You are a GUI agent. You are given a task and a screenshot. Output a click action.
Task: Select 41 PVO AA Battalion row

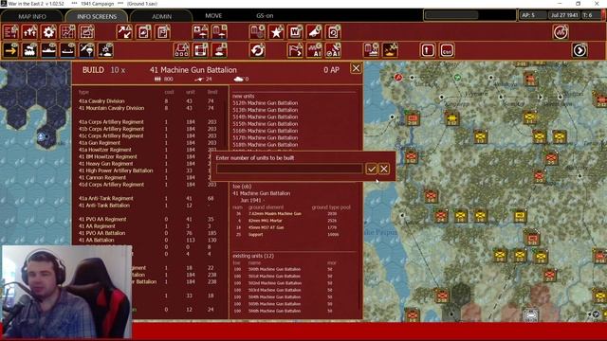[149, 233]
